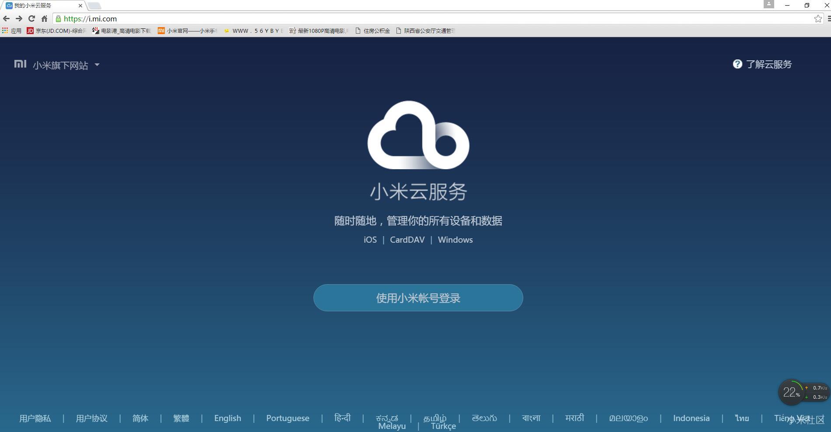This screenshot has width=831, height=432.
Task: Open the 了解云服务 link
Action: (769, 64)
